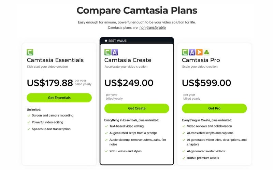Choose the Get Pro button
273x170 pixels.
214,108
